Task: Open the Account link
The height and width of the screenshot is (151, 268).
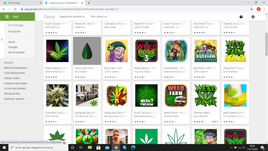Action: pos(9,62)
